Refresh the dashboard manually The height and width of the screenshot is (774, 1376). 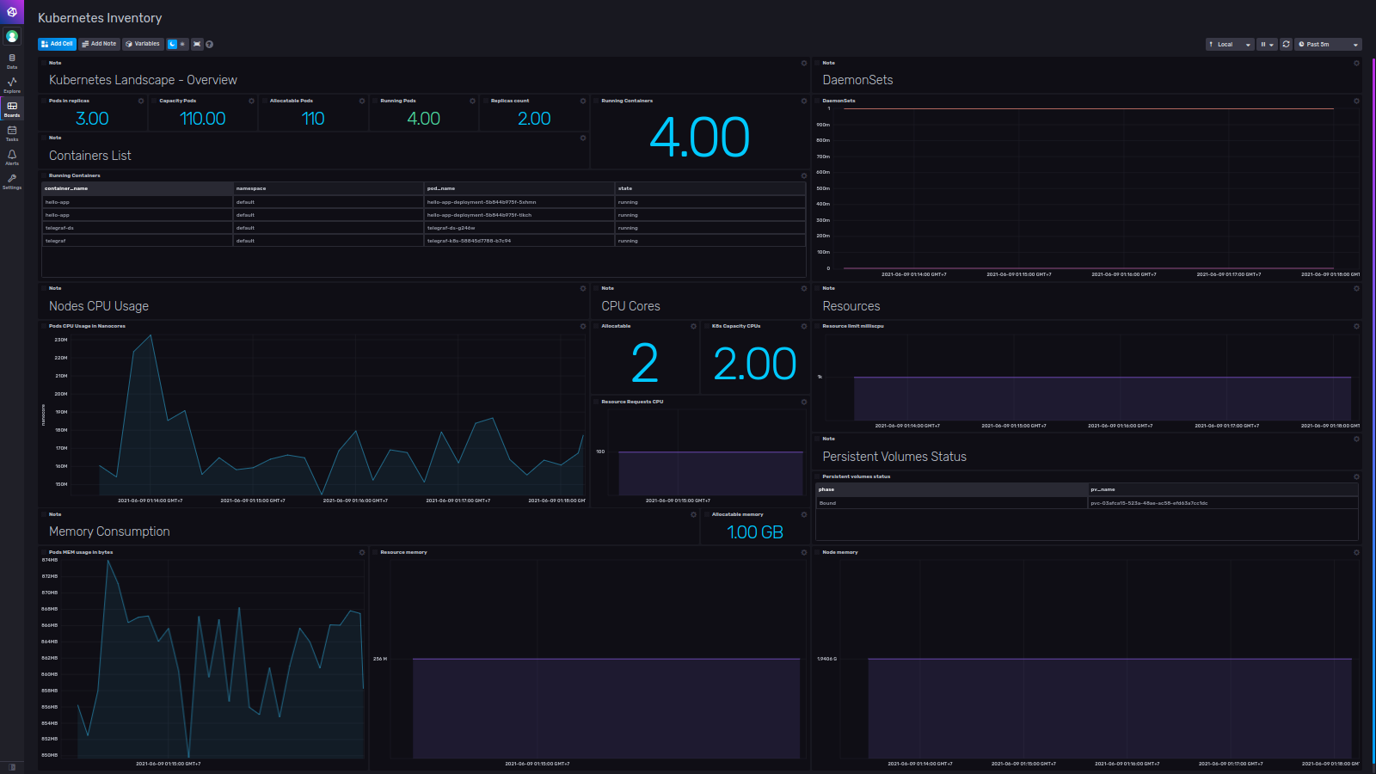[1286, 44]
